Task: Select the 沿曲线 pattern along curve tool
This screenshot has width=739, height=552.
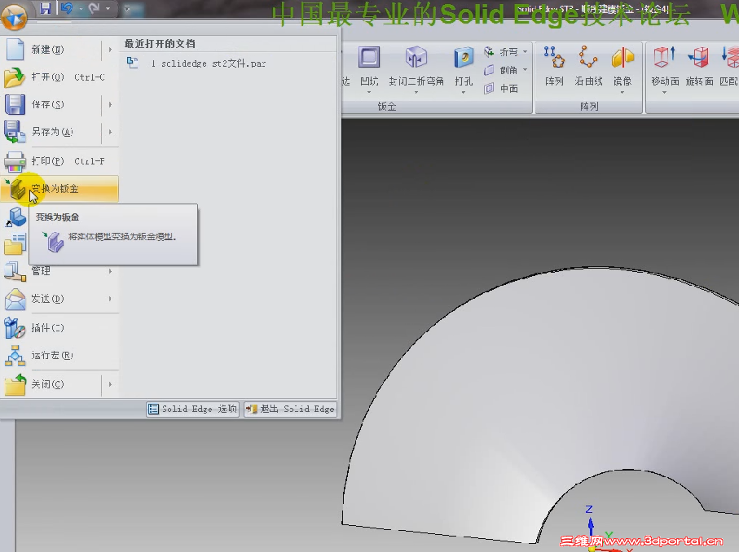Action: 588,67
